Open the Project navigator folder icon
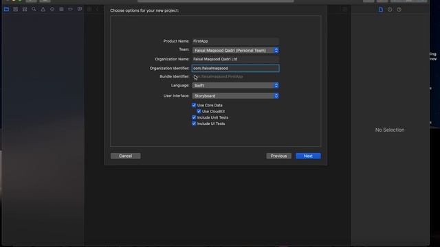440x247 pixels. pyautogui.click(x=6, y=9)
